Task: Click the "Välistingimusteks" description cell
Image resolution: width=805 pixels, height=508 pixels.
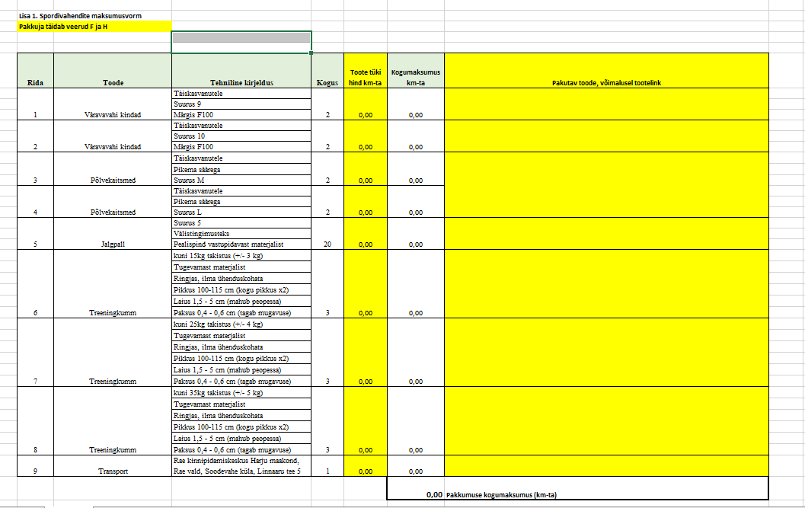Action: point(241,234)
